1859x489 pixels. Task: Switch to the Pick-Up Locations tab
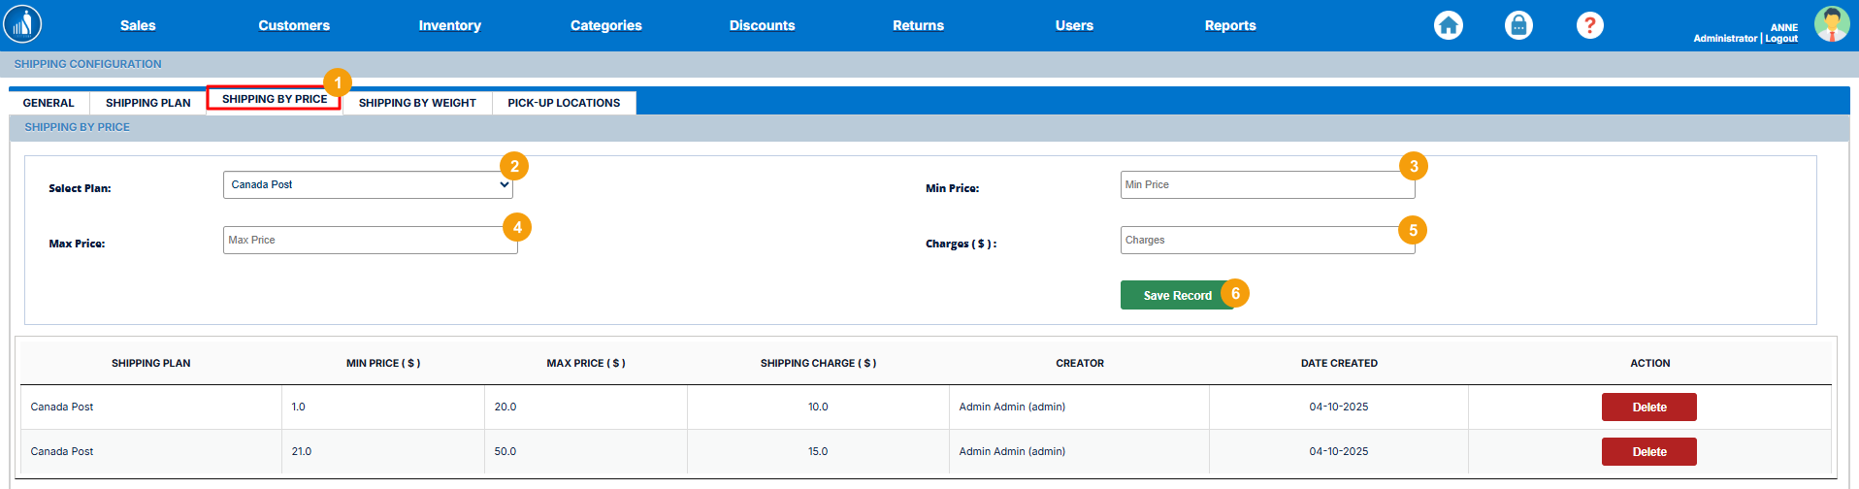coord(564,103)
